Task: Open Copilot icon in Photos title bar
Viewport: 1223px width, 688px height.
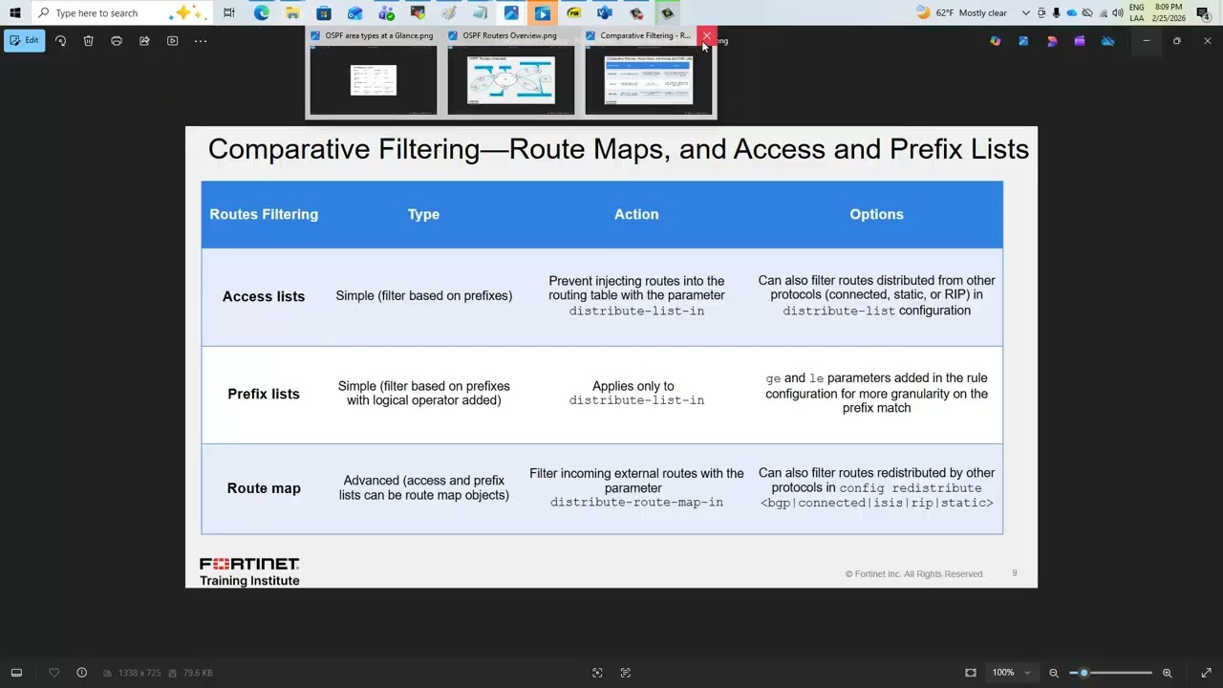Action: 996,41
